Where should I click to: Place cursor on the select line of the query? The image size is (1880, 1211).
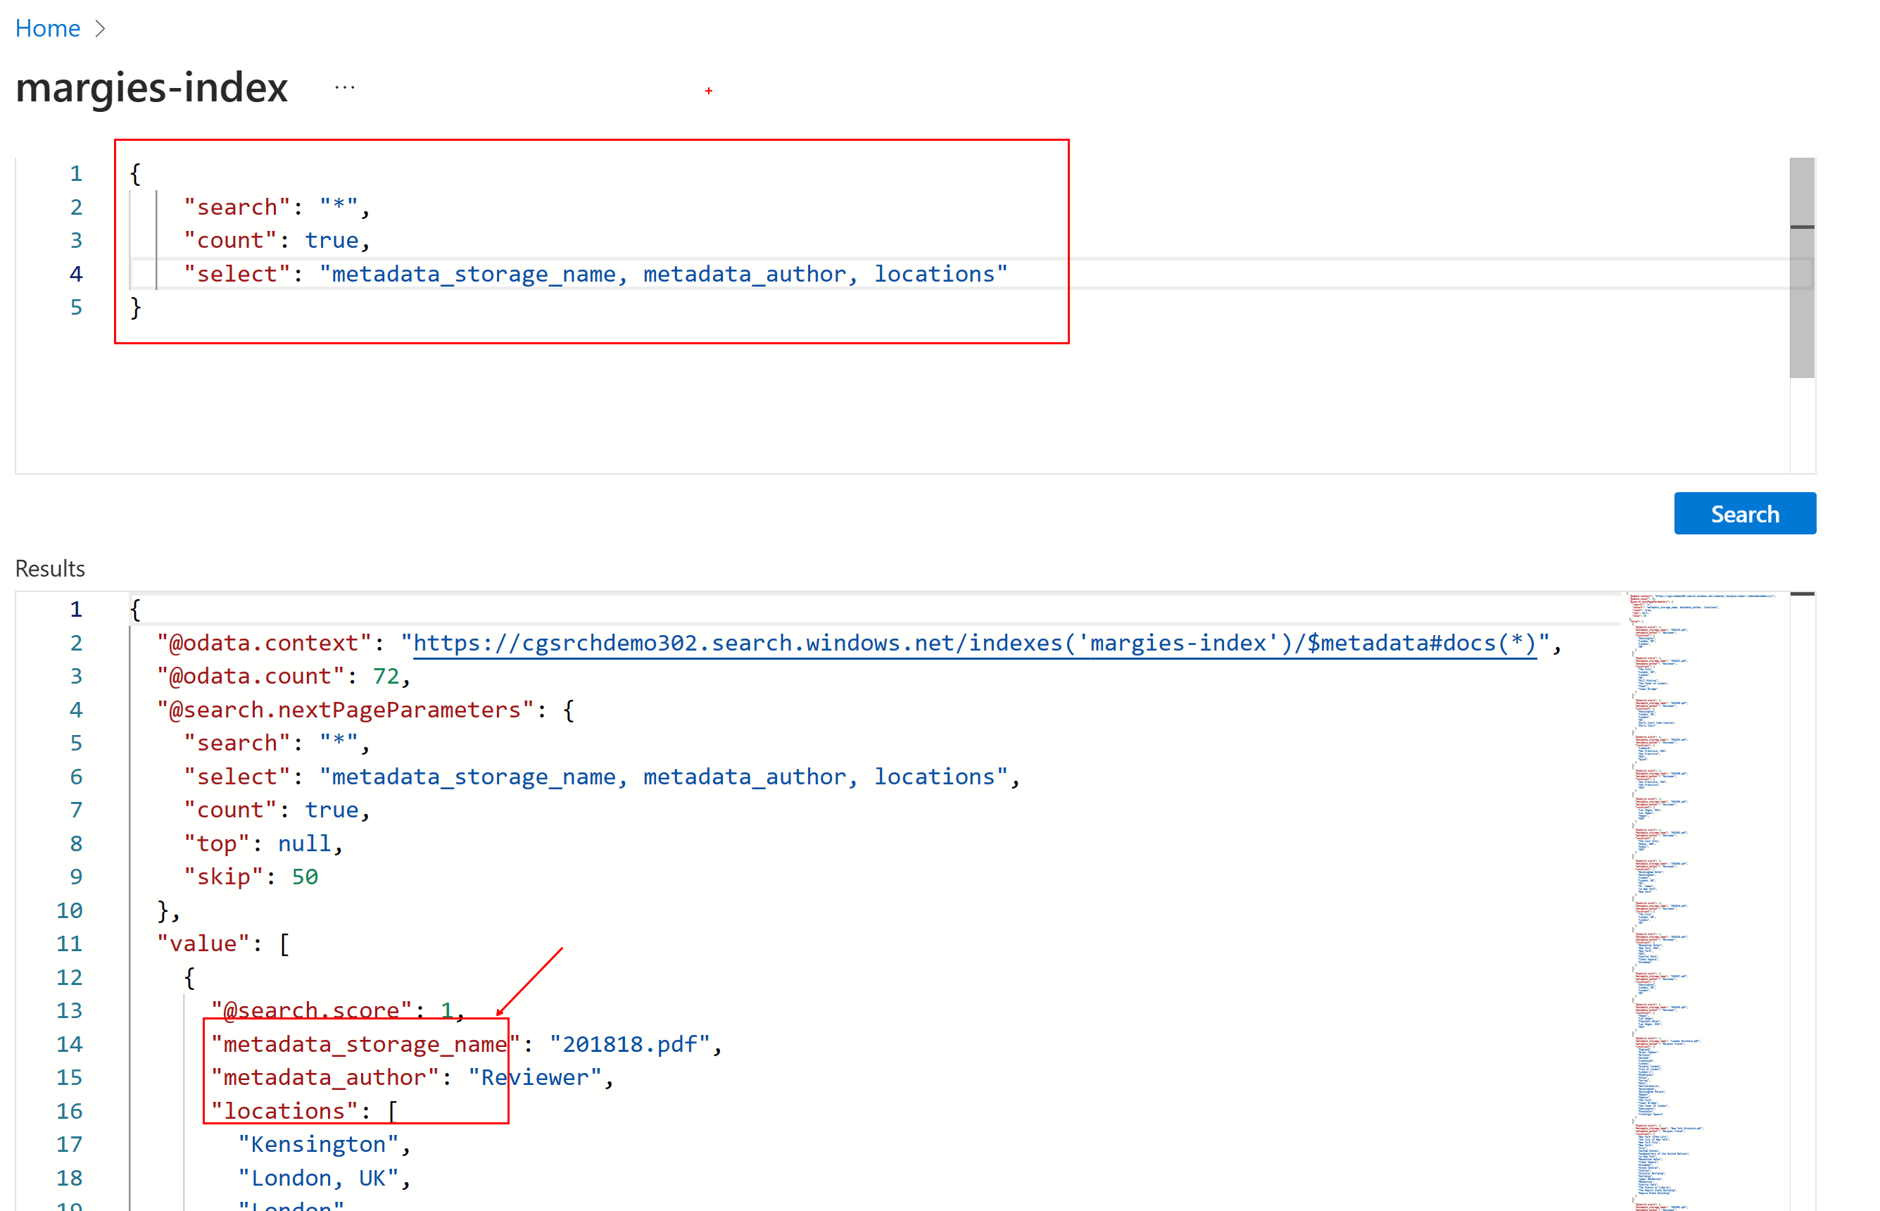[550, 274]
